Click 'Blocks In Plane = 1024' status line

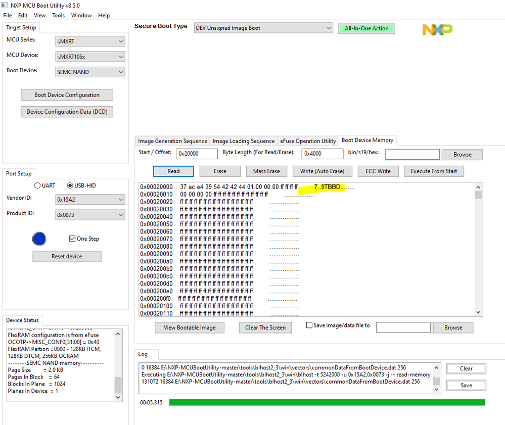(37, 384)
